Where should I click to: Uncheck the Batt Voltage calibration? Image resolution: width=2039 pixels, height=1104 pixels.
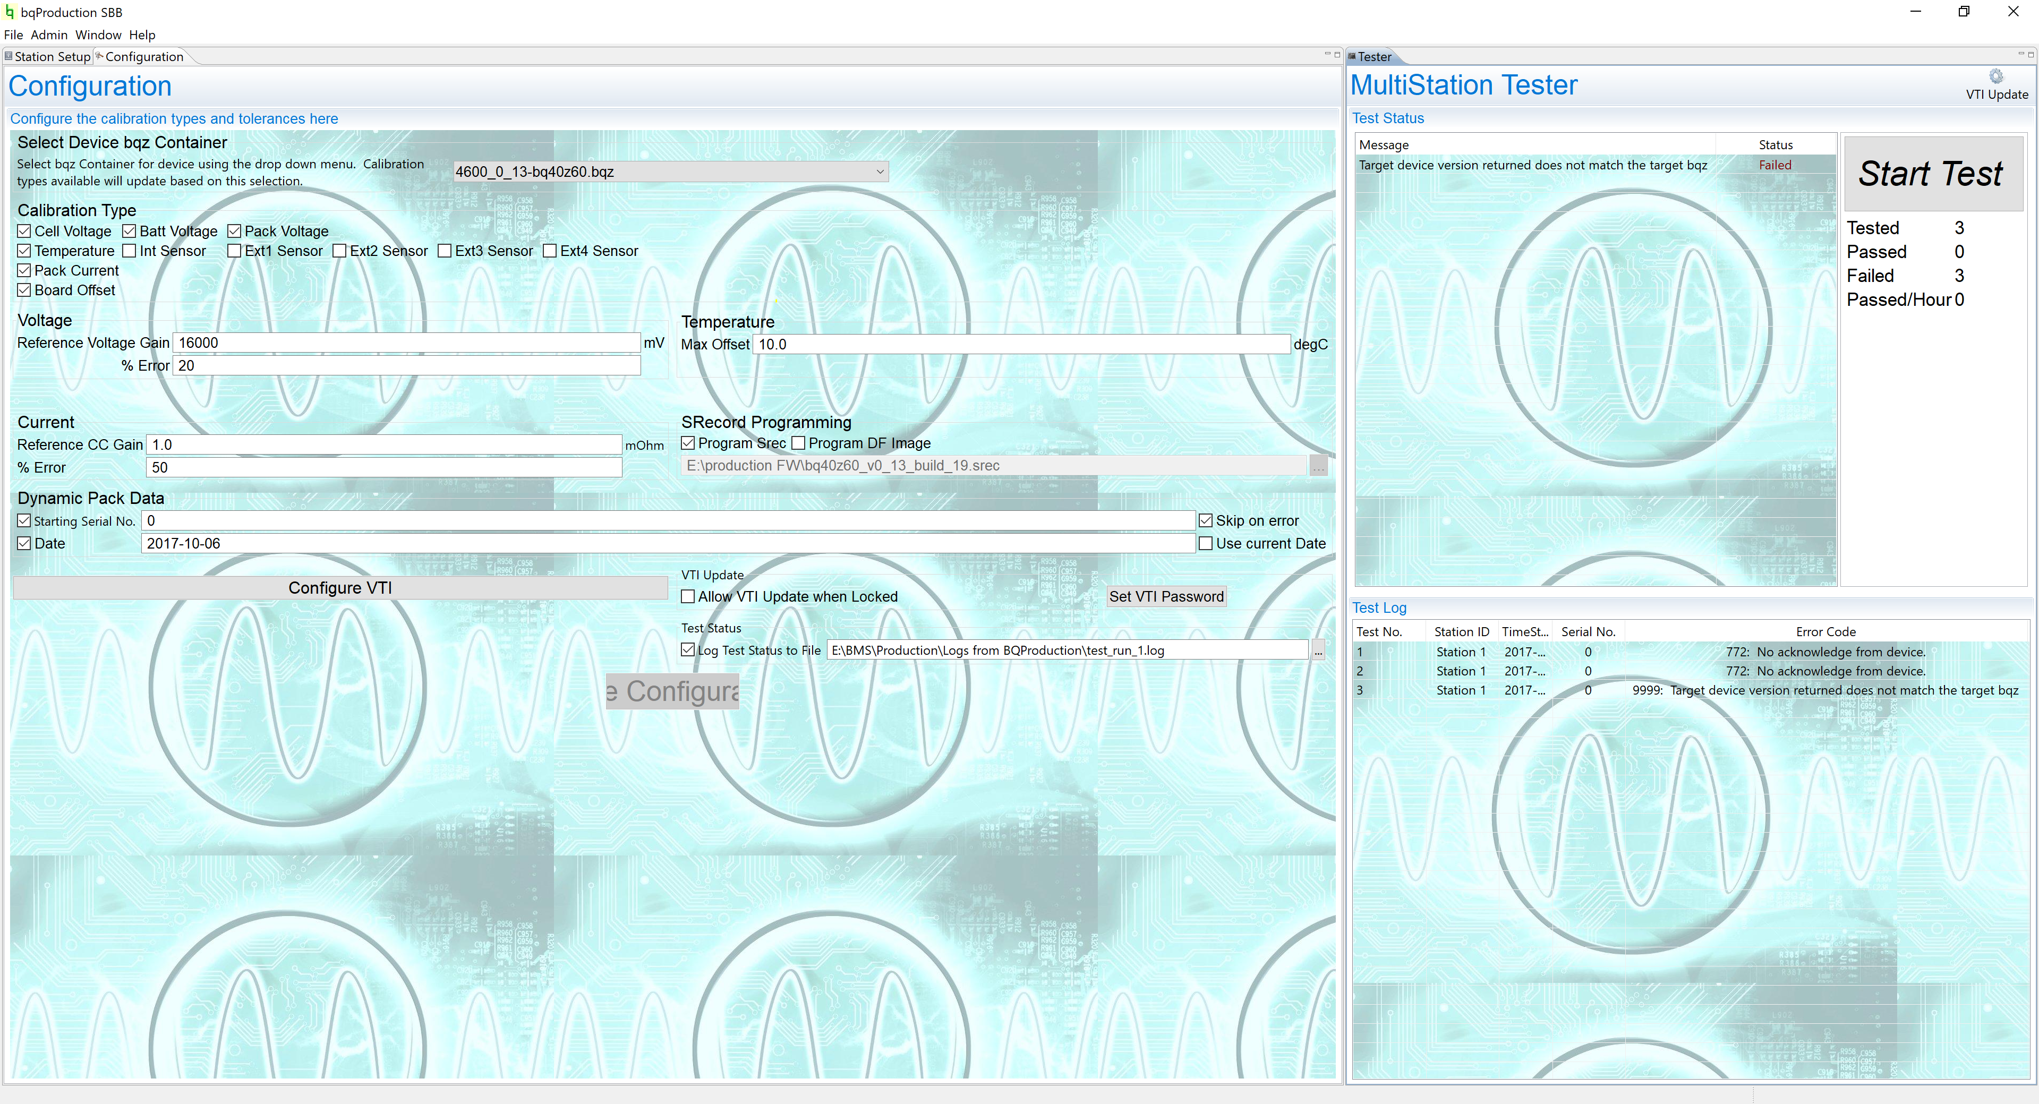[x=130, y=231]
